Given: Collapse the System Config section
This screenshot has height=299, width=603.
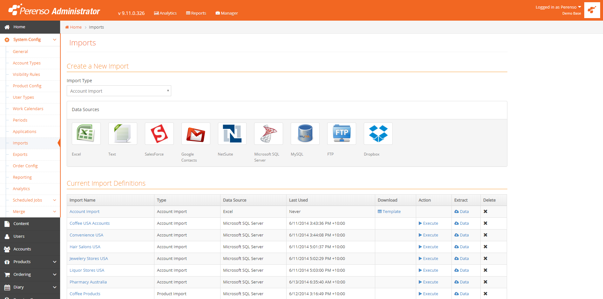Looking at the screenshot, I should [30, 40].
